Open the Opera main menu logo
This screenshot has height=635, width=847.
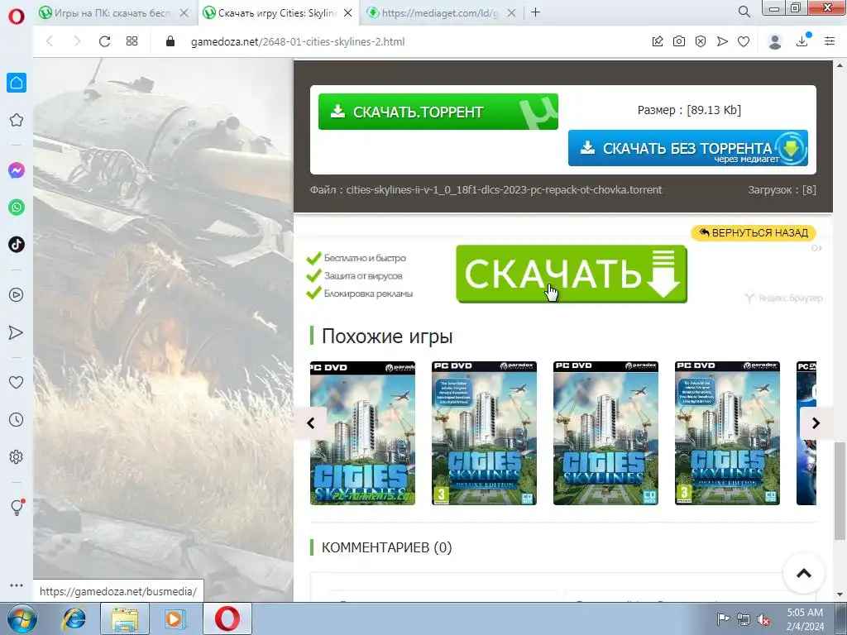[x=17, y=17]
